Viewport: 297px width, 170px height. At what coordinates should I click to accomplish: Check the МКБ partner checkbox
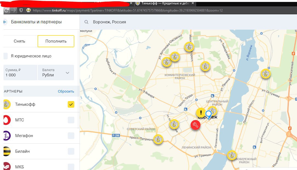click(71, 167)
